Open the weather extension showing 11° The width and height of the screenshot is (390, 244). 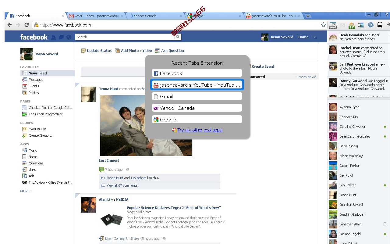pyautogui.click(x=352, y=25)
